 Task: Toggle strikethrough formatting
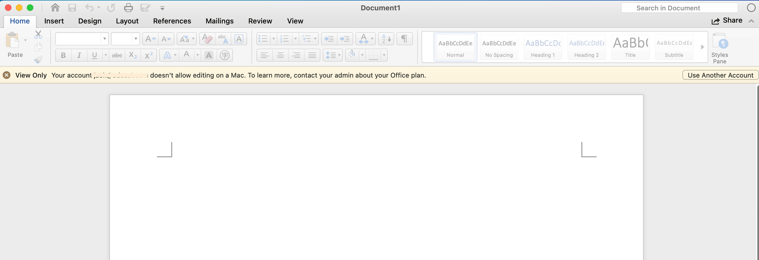click(117, 55)
